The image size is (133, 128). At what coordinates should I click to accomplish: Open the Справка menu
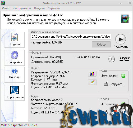(x=54, y=8)
